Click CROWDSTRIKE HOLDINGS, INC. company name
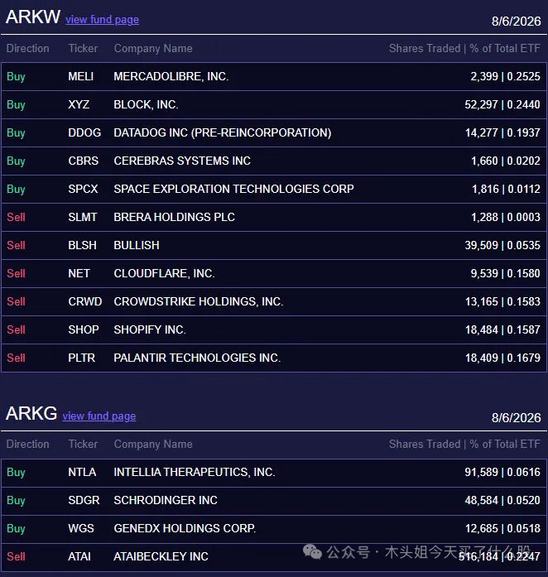 (x=199, y=302)
